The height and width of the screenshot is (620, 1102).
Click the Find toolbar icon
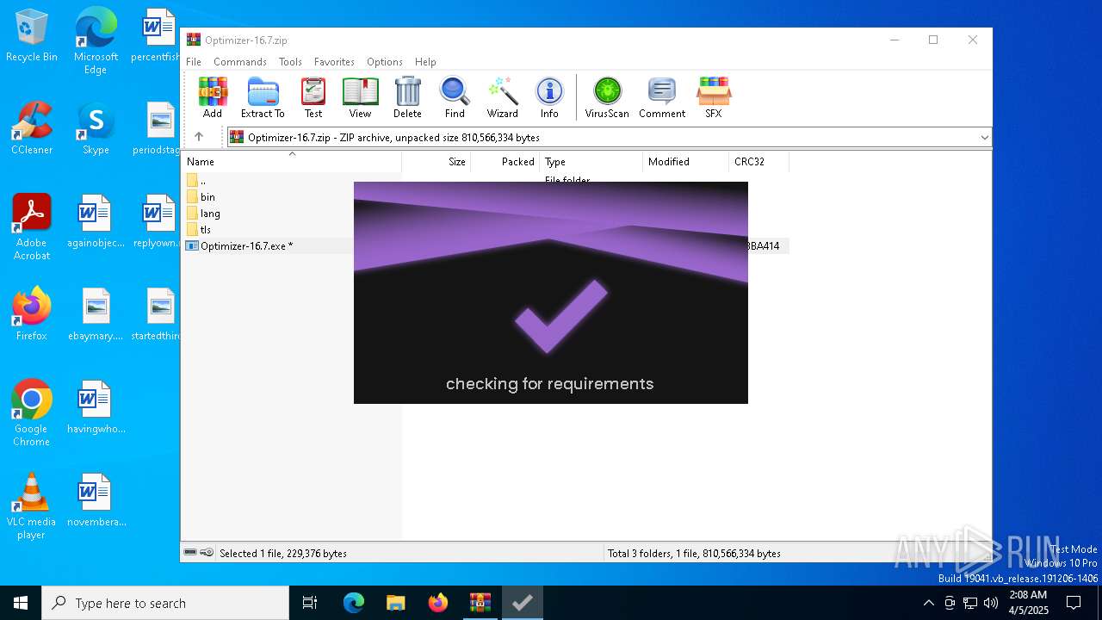tap(455, 97)
